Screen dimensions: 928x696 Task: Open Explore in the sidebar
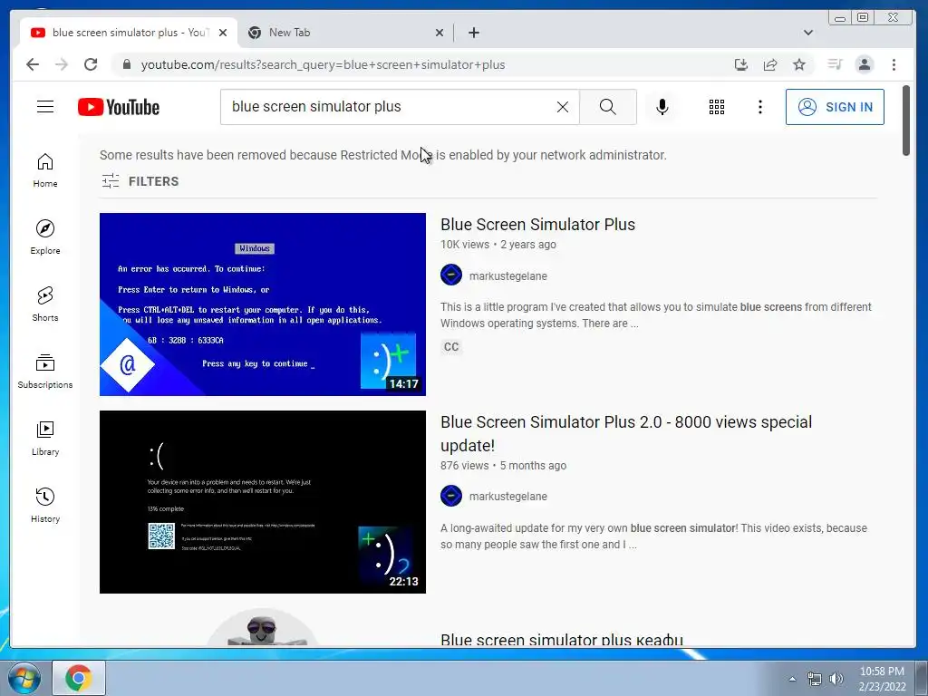[45, 237]
